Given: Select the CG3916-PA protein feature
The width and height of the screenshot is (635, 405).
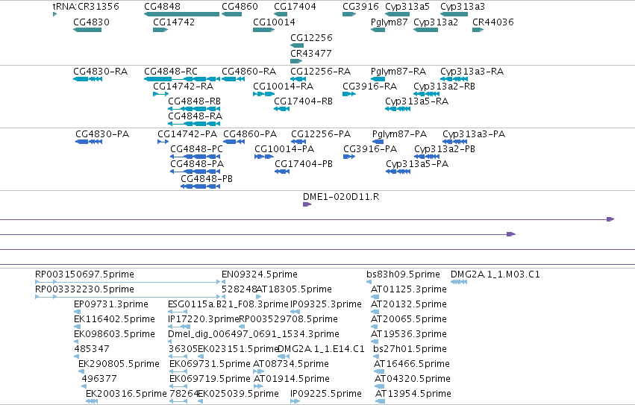Looking at the screenshot, I should coord(349,157).
